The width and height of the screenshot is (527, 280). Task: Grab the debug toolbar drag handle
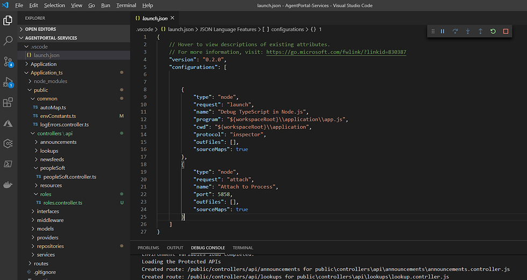[x=433, y=31]
